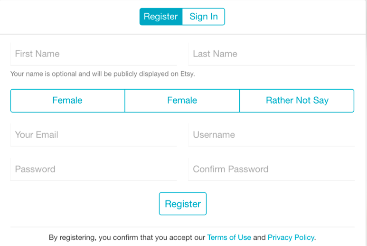The width and height of the screenshot is (367, 246).
Task: Tap the password confirmation box
Action: tap(272, 169)
